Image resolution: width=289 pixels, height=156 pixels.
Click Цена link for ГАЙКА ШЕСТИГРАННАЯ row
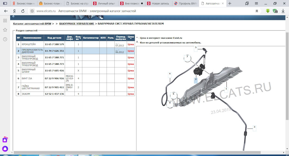coord(131,87)
